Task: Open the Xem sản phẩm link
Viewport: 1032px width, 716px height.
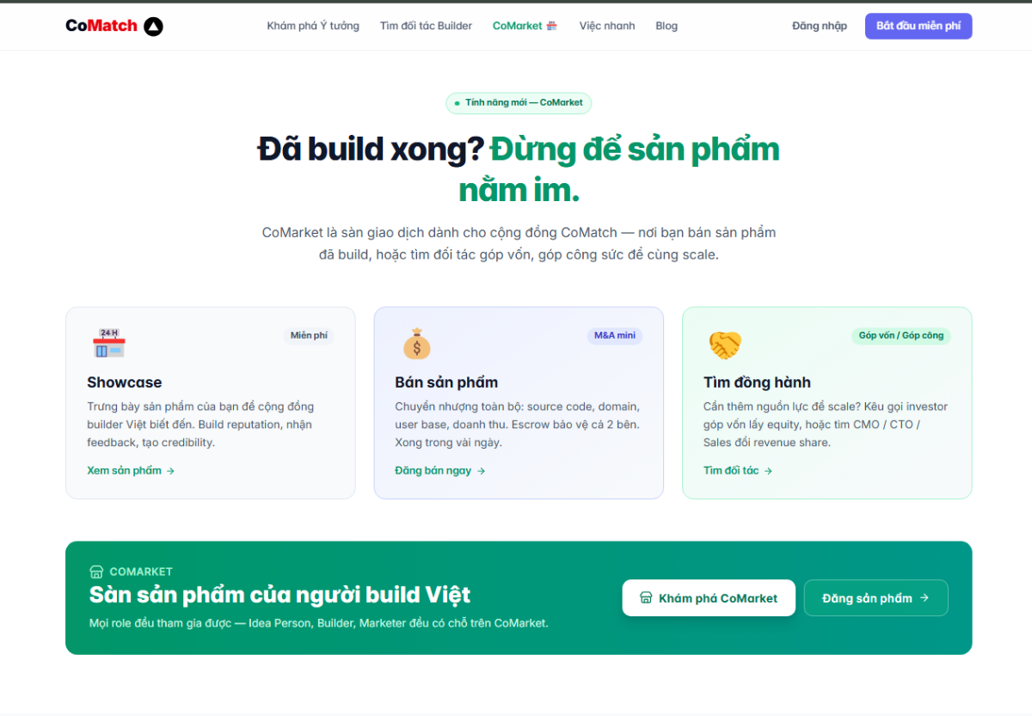Action: pyautogui.click(x=131, y=471)
